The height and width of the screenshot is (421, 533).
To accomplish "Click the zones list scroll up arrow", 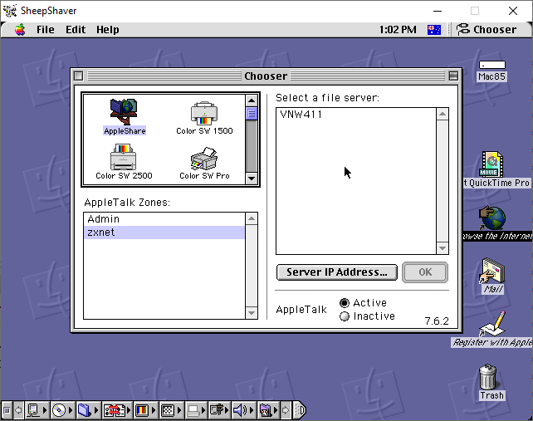I will click(252, 218).
